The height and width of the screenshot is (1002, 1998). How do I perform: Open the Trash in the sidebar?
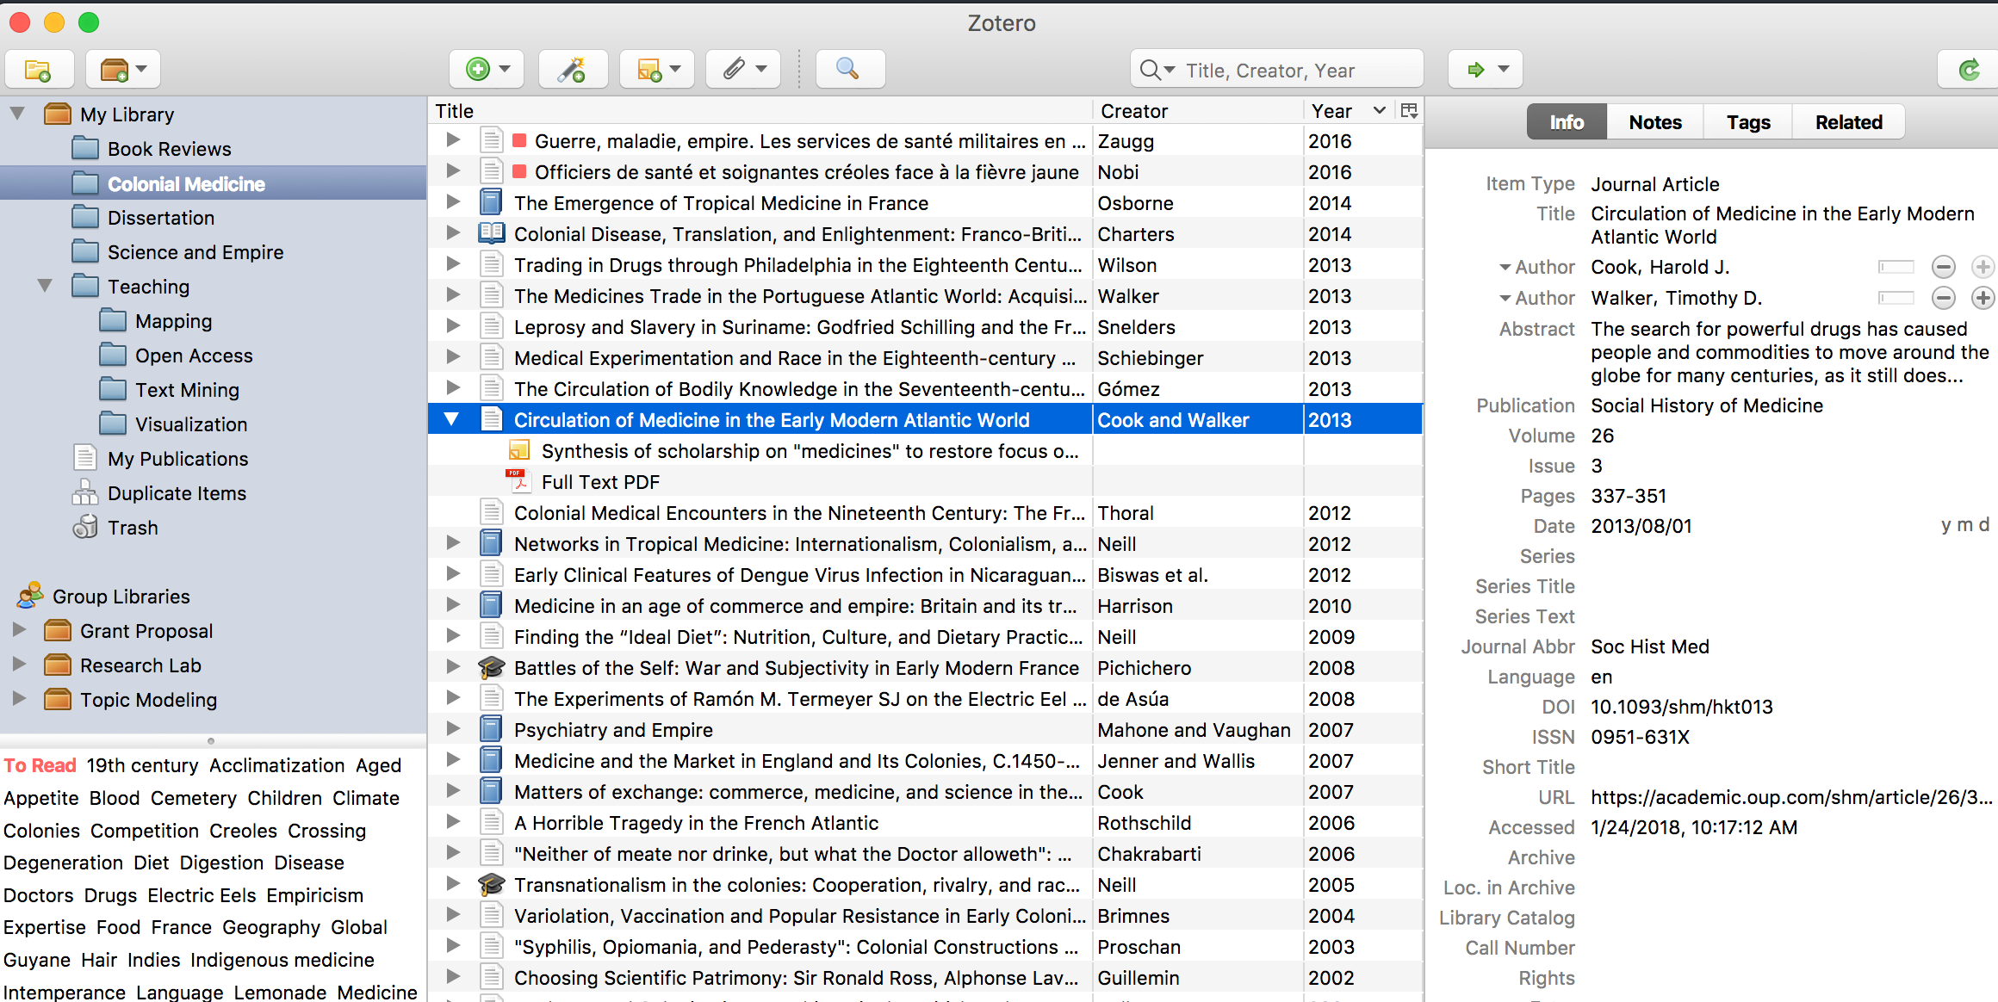pyautogui.click(x=133, y=528)
